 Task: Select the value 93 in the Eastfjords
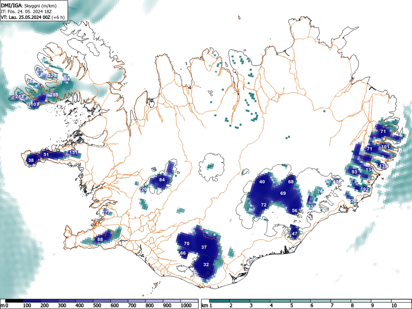tap(354, 172)
